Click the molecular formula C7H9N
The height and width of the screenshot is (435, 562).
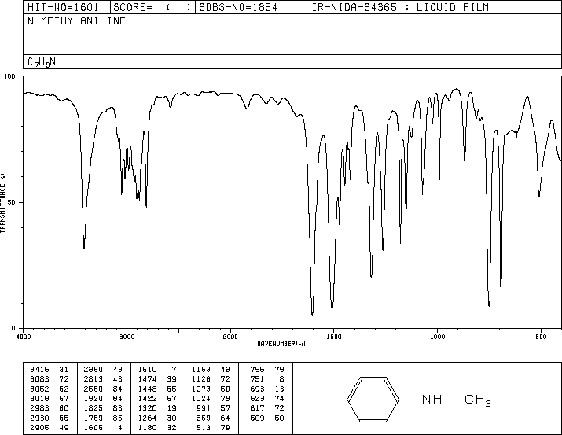click(42, 62)
